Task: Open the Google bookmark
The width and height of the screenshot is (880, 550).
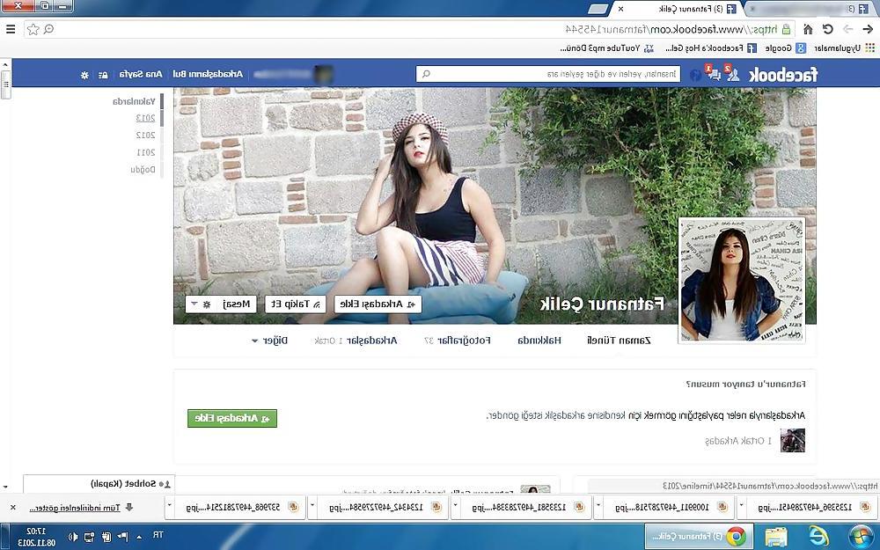Action: click(785, 48)
